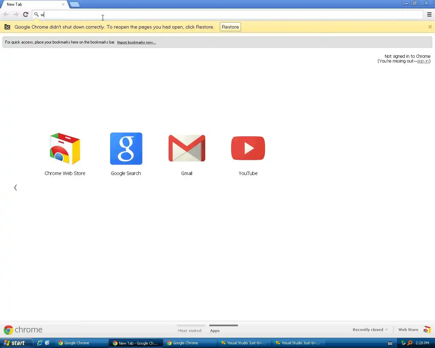Click the YouTube label text
Image resolution: width=435 pixels, height=348 pixels.
(248, 173)
